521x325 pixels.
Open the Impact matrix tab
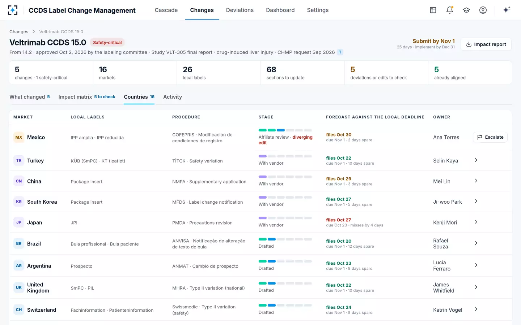point(87,97)
